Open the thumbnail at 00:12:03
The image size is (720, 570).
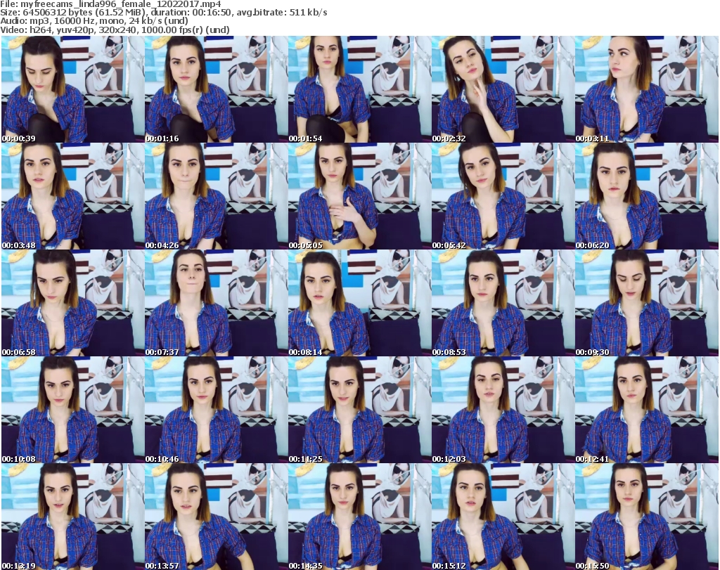tap(503, 410)
